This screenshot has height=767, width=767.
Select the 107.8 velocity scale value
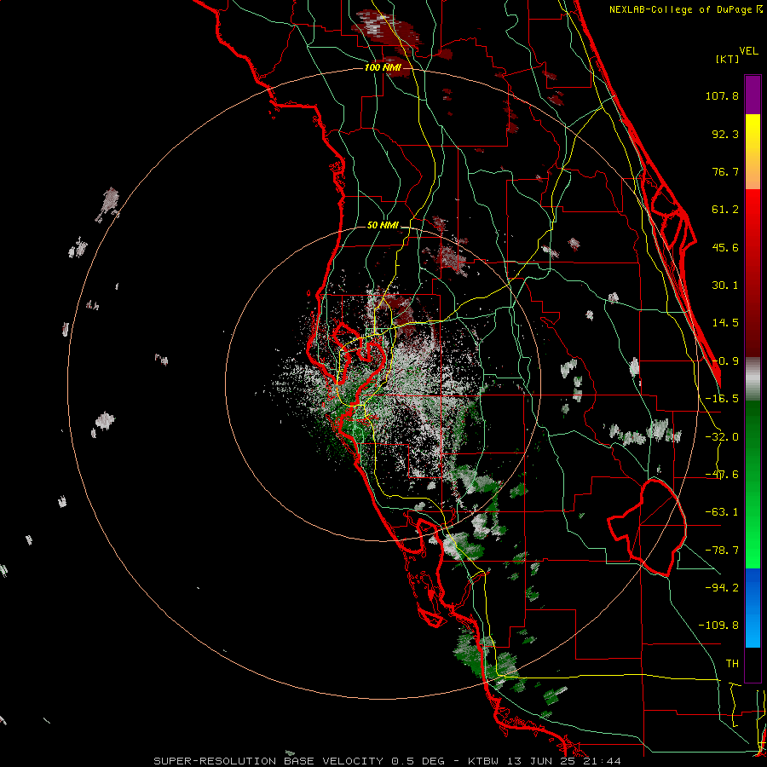722,95
